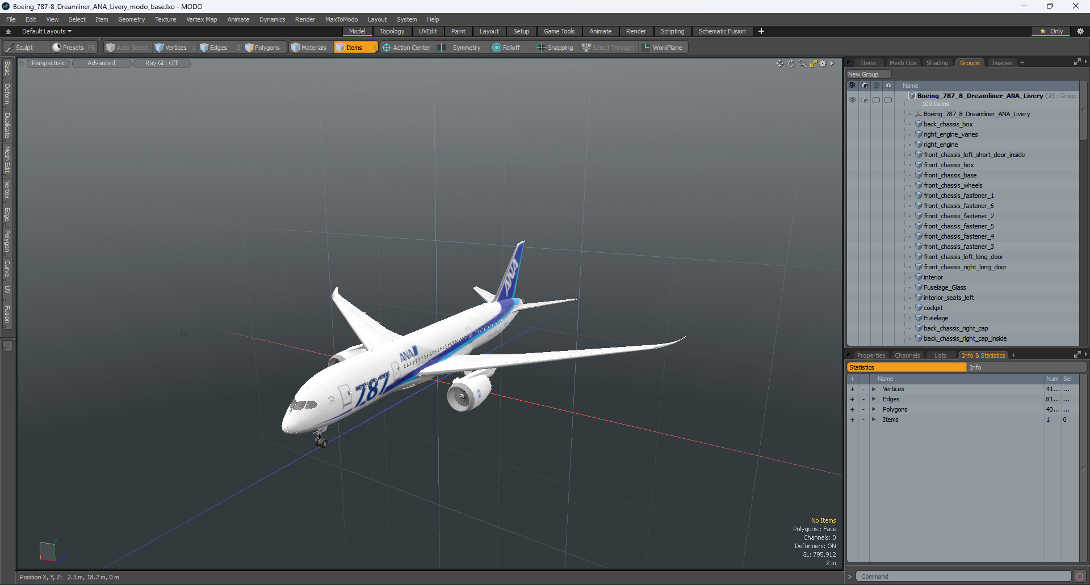Click the wireframe cube column header icon
The width and height of the screenshot is (1090, 585).
pos(877,86)
